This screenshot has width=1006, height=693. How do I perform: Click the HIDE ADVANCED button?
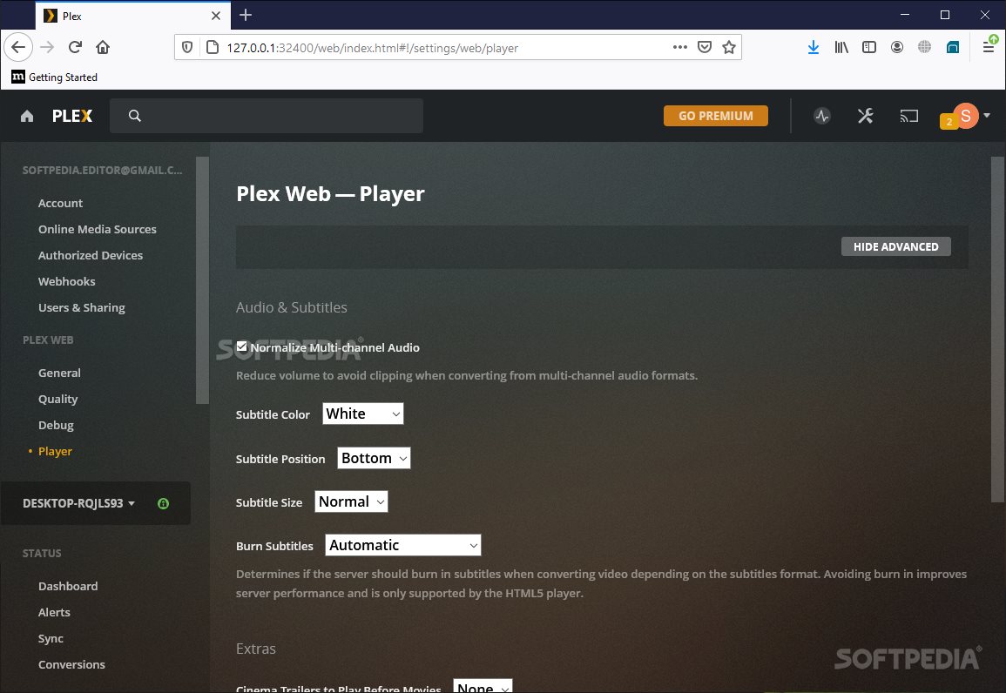tap(895, 246)
